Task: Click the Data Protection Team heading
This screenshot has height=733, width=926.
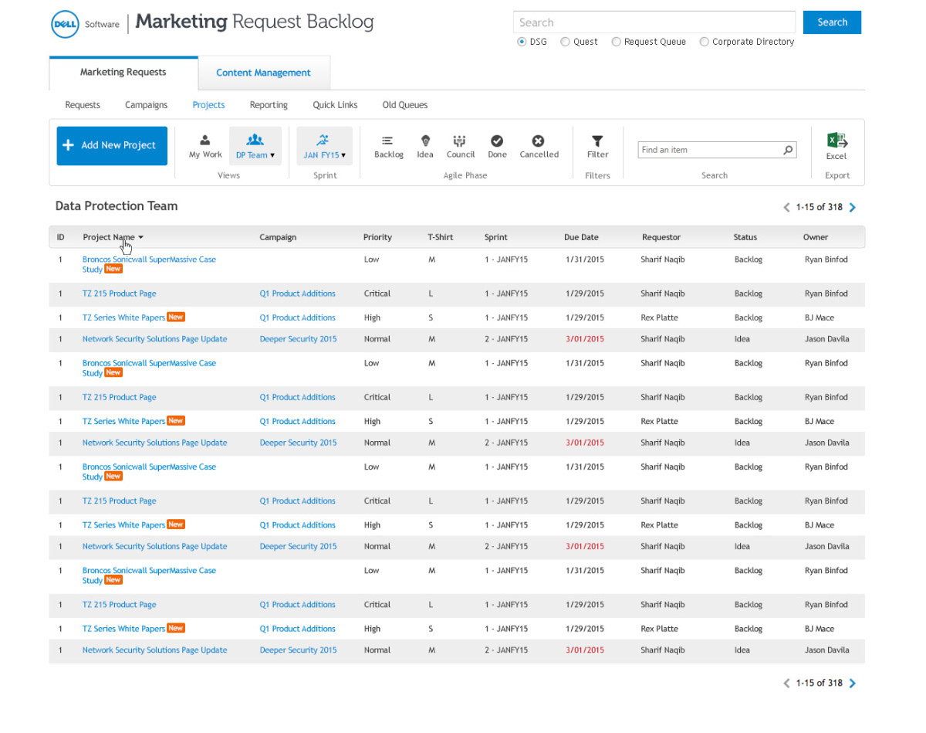Action: click(x=117, y=206)
